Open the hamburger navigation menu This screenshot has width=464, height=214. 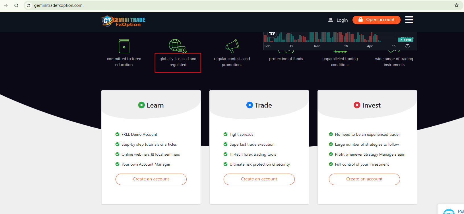409,20
